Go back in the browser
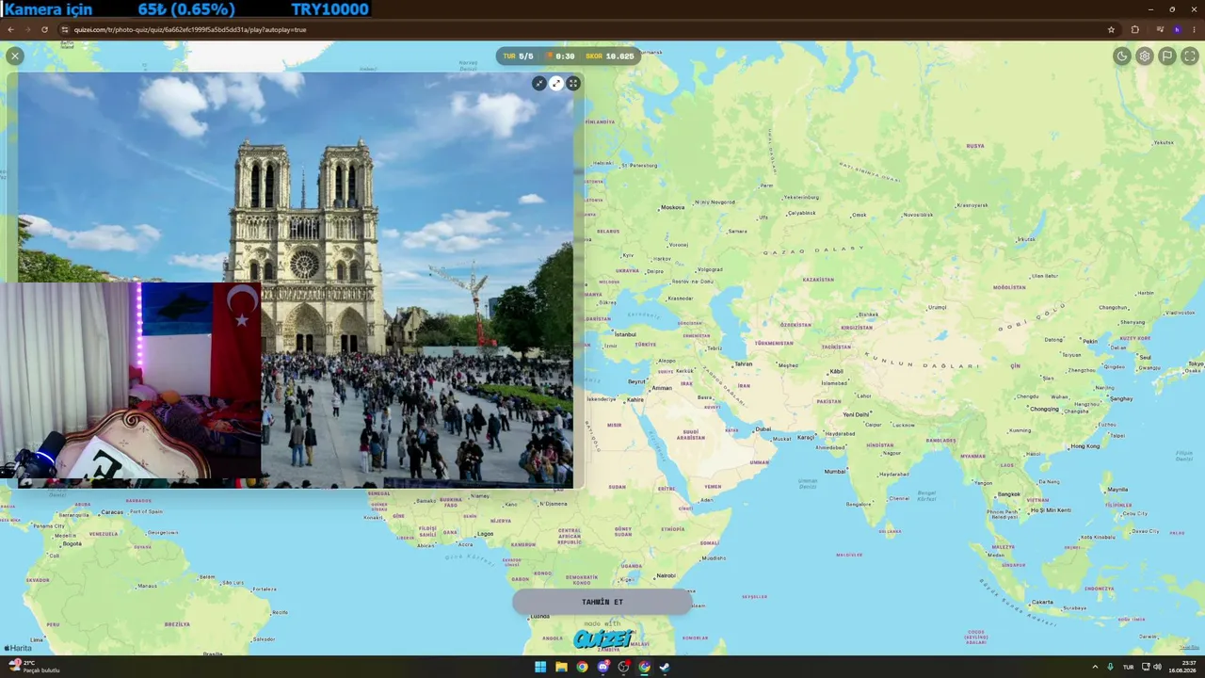The width and height of the screenshot is (1205, 678). pos(10,29)
